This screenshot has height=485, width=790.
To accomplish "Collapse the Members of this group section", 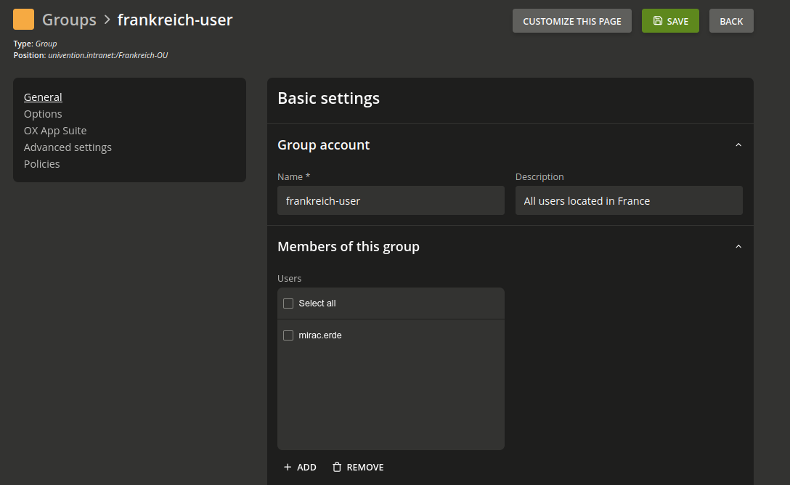I will pyautogui.click(x=738, y=247).
